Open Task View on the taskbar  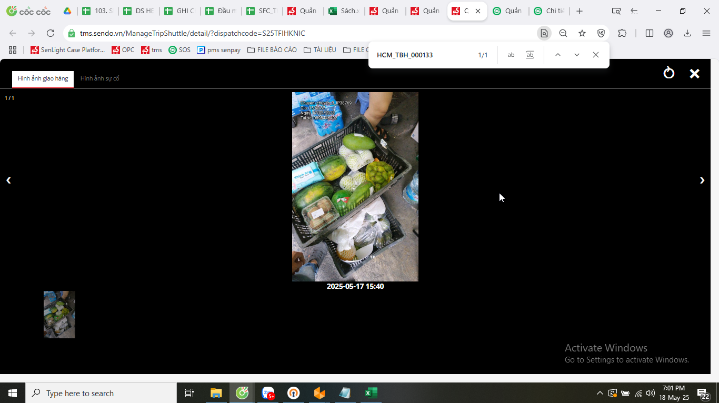189,393
